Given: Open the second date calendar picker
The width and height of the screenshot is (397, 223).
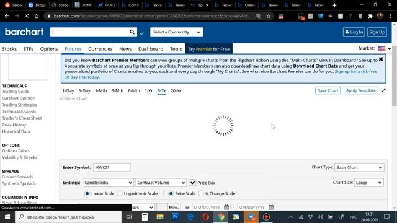Looking at the screenshot, I should pos(271,207).
